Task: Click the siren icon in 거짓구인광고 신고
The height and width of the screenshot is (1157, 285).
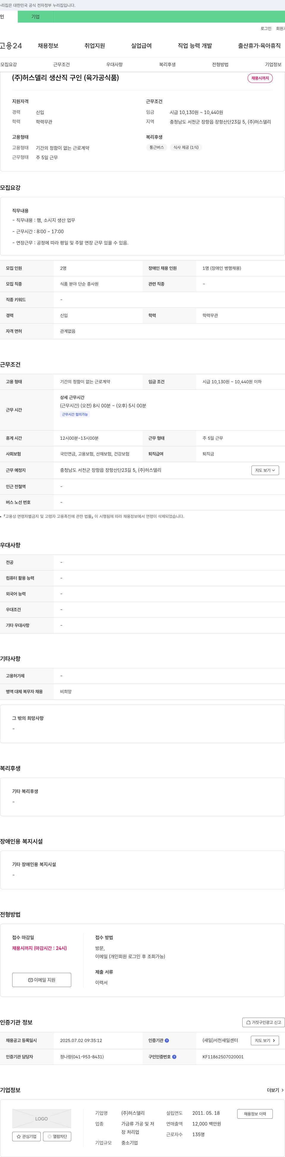Action: pyautogui.click(x=248, y=1023)
